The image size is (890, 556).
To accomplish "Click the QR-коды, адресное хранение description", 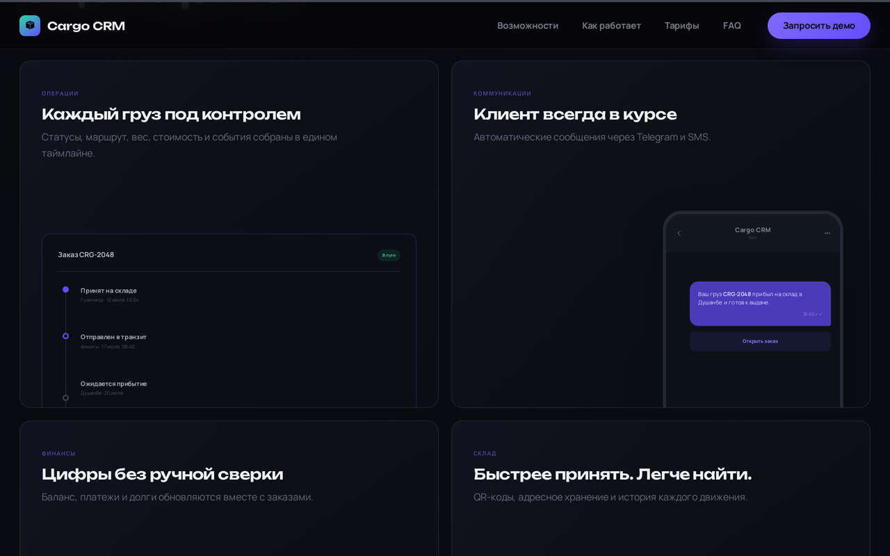I will point(610,497).
